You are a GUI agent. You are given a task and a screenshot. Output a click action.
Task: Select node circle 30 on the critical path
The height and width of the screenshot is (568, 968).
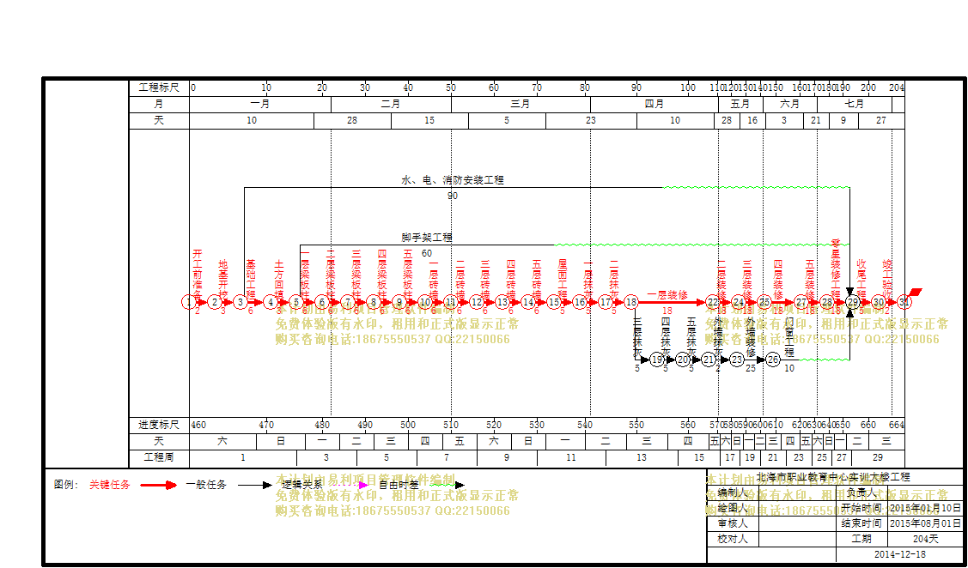pyautogui.click(x=879, y=302)
